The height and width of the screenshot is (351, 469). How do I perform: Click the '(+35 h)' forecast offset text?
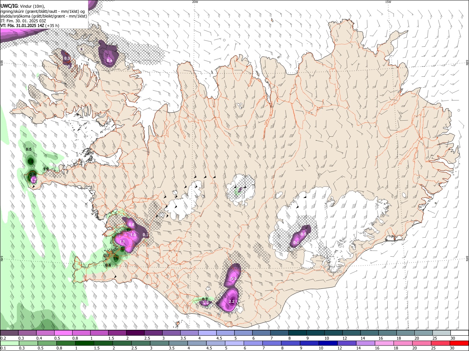[x=52, y=26]
